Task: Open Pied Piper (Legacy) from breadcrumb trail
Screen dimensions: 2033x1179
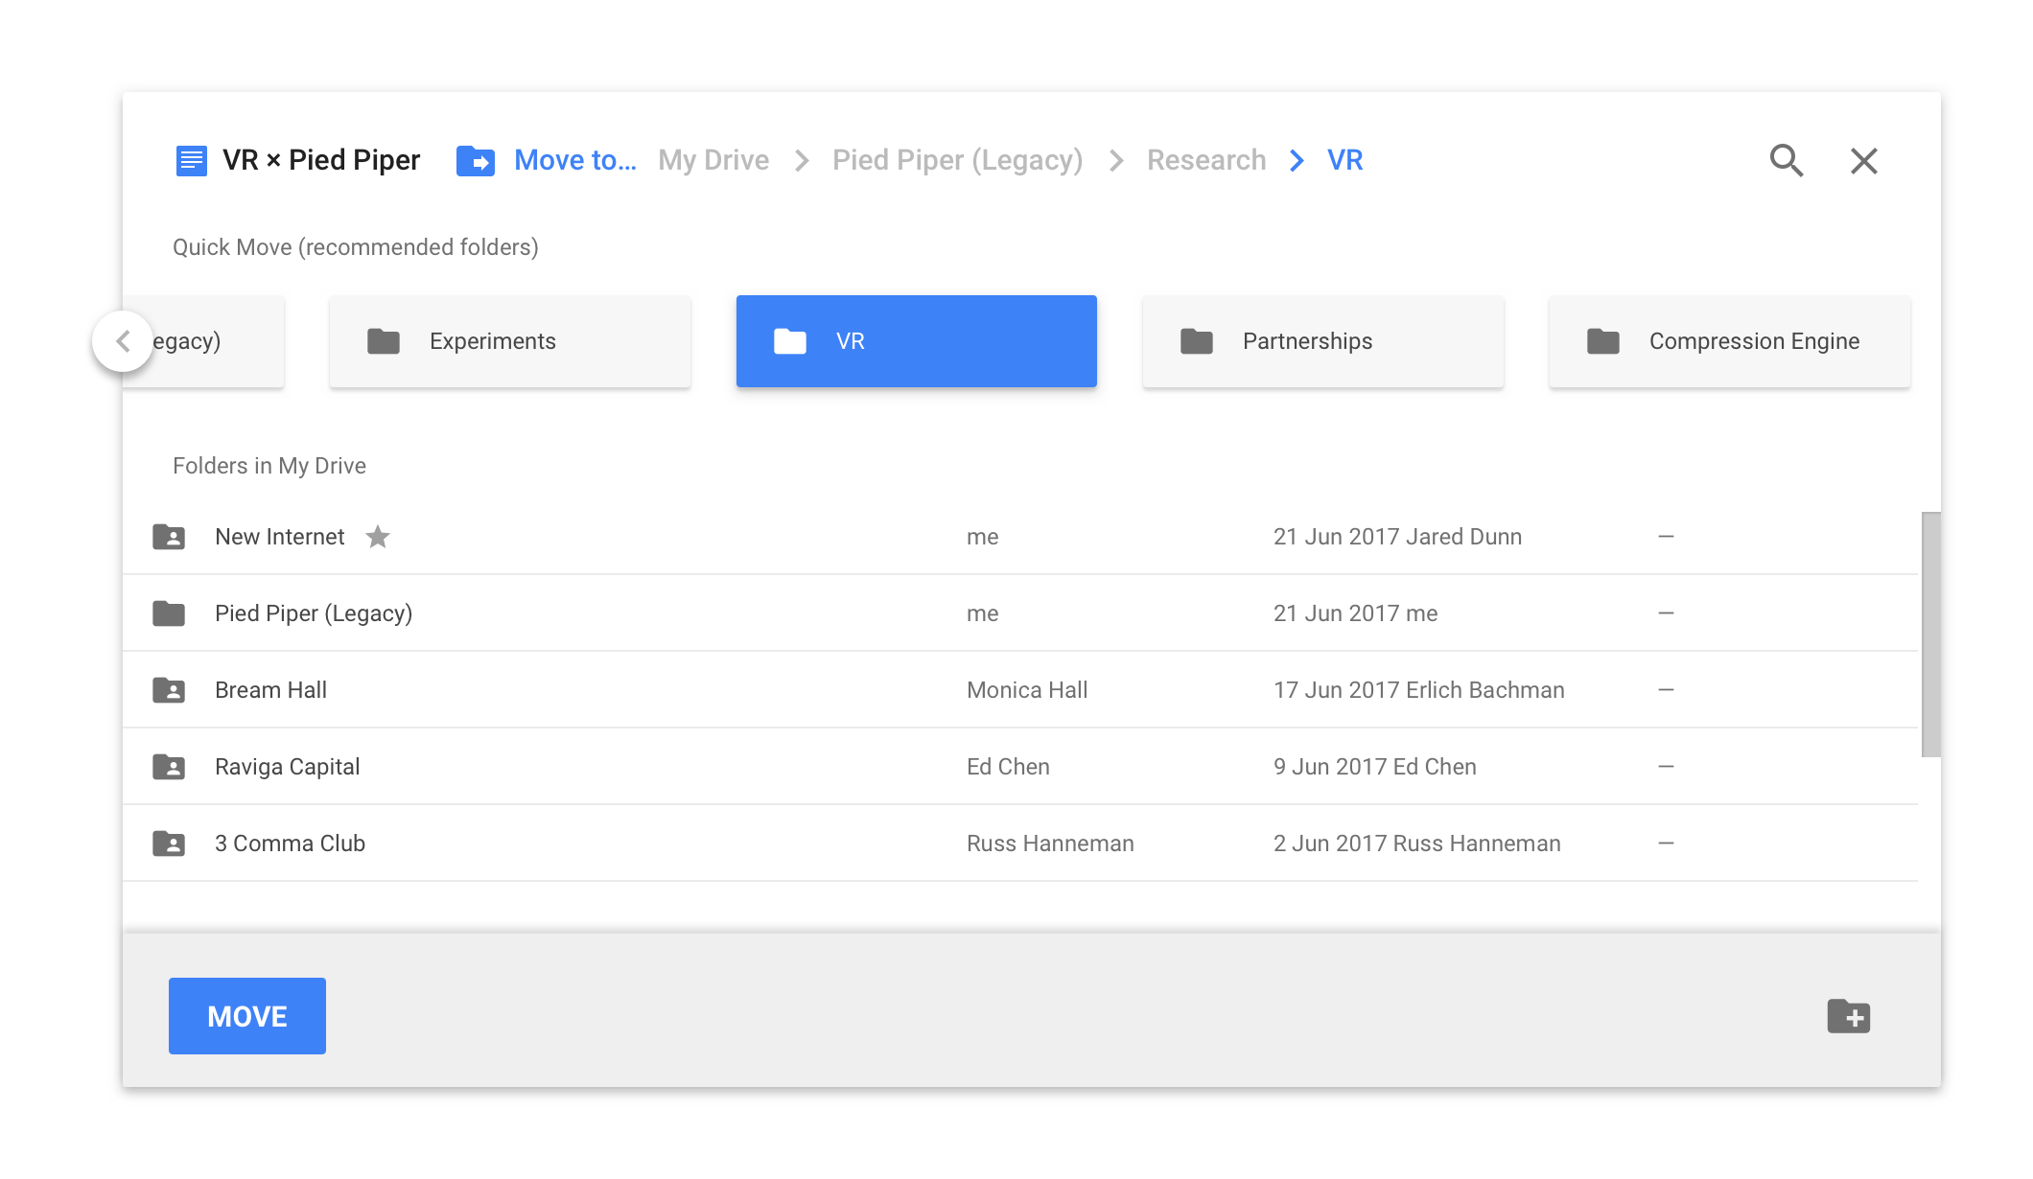Action: pyautogui.click(x=957, y=160)
